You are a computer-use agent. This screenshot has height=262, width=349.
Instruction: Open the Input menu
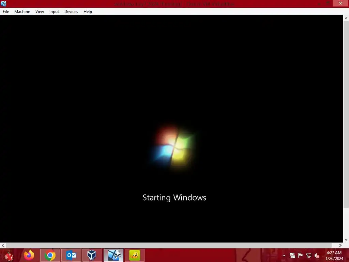pos(54,12)
